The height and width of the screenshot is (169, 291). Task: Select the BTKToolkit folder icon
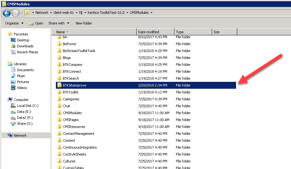coord(59,92)
